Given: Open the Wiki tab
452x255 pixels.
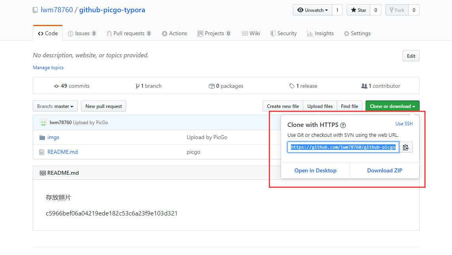Looking at the screenshot, I should 251,34.
